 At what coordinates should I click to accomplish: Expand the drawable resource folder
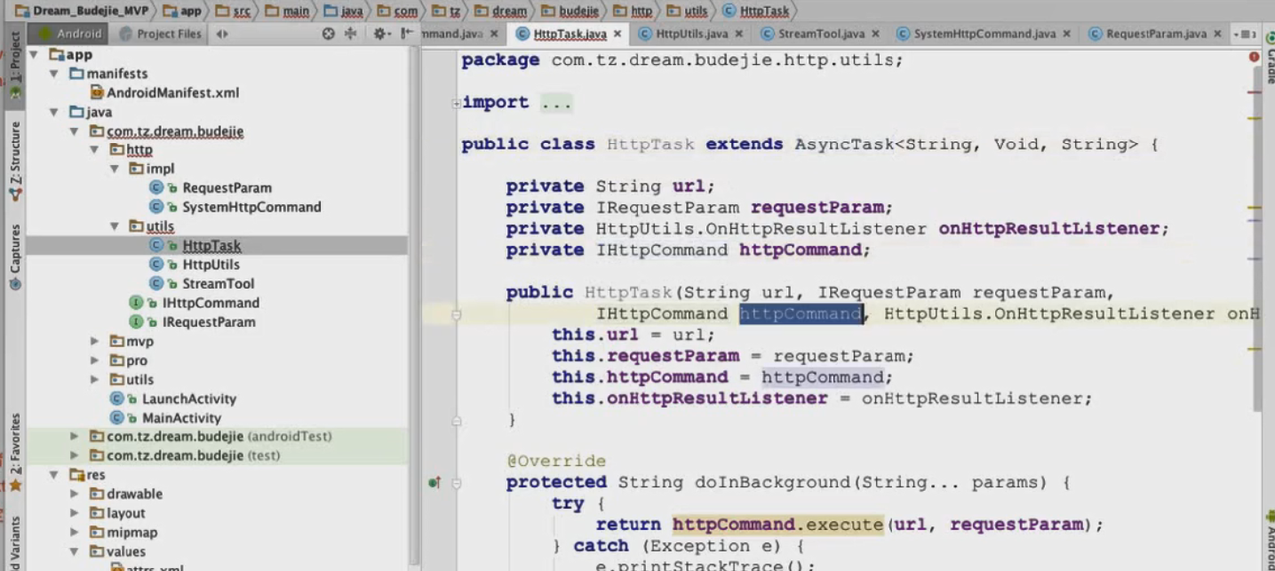75,494
